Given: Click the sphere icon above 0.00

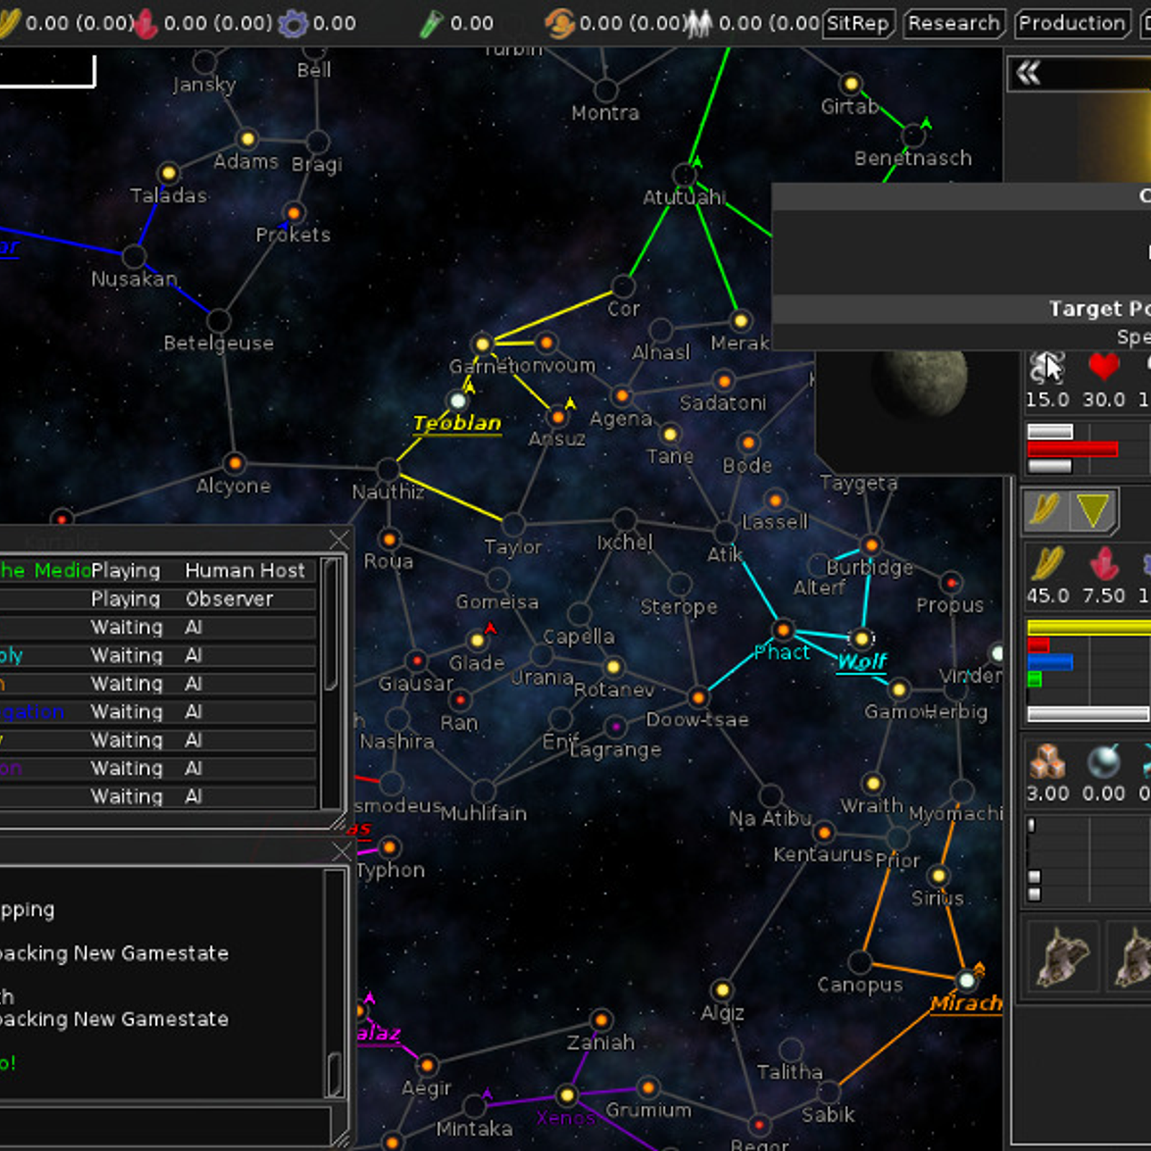Looking at the screenshot, I should [1104, 762].
